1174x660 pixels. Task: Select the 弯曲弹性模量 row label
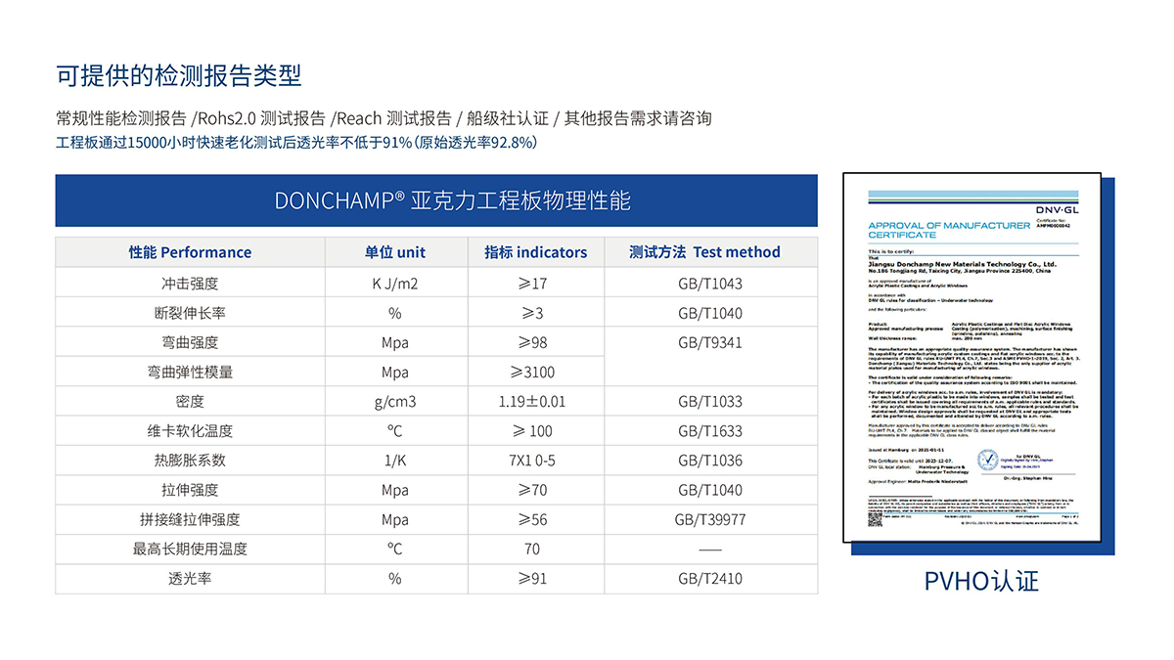click(x=190, y=373)
